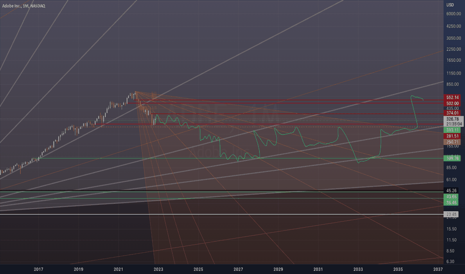Select the 43.66 green price label
This screenshot has height=274, width=465.
point(451,197)
